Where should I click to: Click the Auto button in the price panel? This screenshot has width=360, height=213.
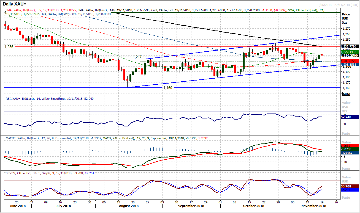pos(346,94)
